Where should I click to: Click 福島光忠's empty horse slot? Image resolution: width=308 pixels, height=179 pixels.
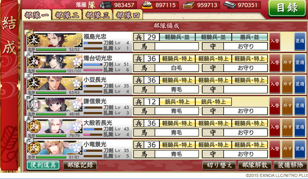tap(177, 47)
